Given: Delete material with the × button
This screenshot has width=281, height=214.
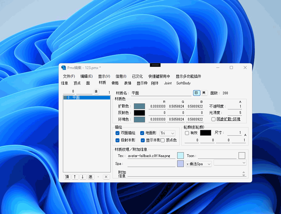Looking at the screenshot, I should click(x=106, y=177).
